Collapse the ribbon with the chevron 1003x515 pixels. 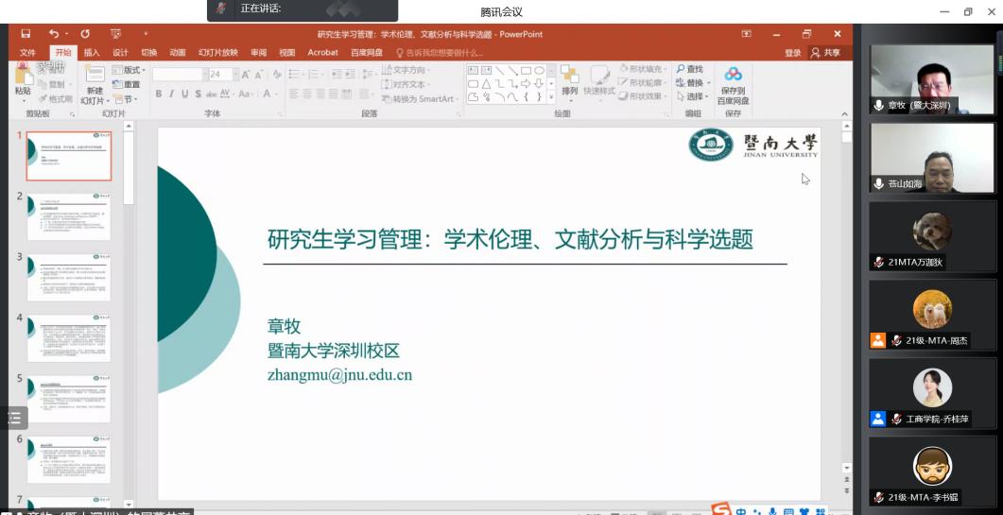845,114
